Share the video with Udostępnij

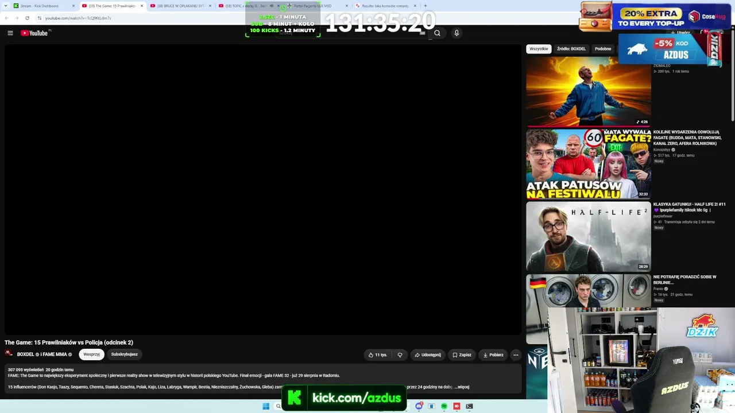(x=428, y=355)
